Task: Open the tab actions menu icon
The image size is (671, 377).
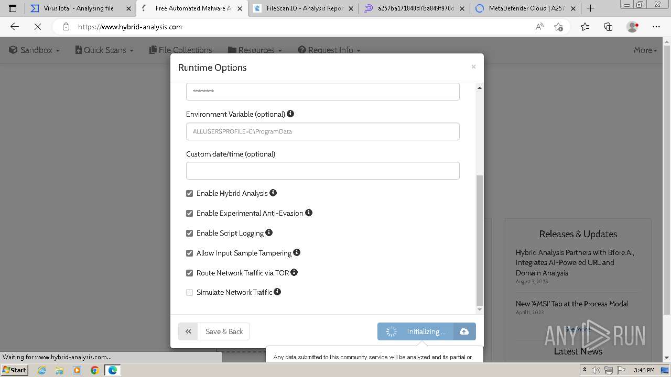Action: click(x=13, y=8)
